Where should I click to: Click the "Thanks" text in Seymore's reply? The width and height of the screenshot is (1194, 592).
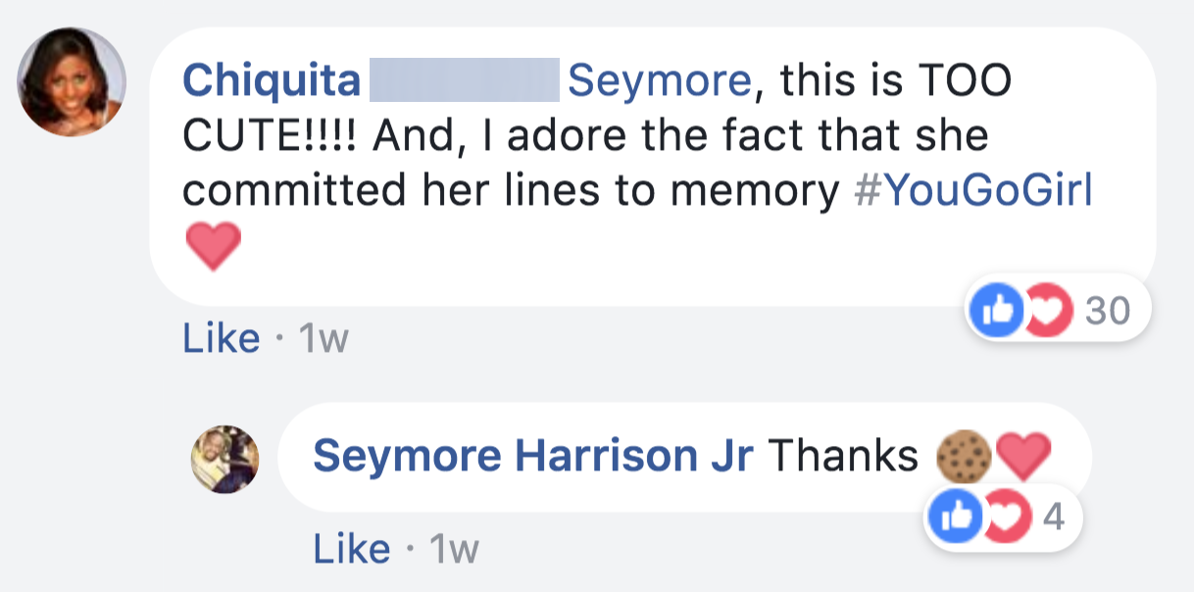tap(843, 456)
